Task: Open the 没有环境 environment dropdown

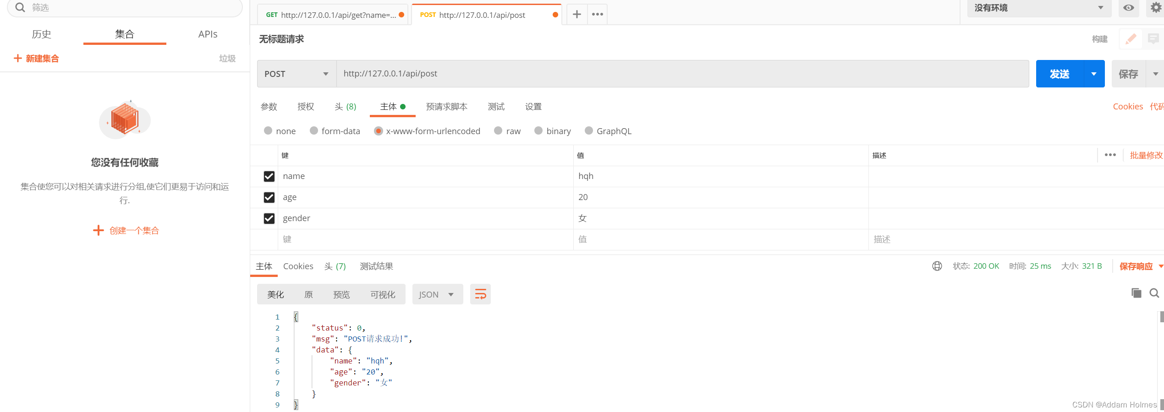Action: click(x=1039, y=8)
